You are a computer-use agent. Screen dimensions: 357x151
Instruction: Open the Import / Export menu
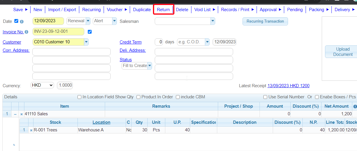click(x=62, y=10)
